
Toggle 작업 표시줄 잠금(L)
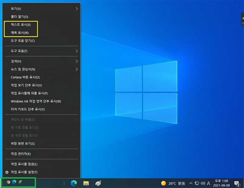pyautogui.click(x=41, y=164)
